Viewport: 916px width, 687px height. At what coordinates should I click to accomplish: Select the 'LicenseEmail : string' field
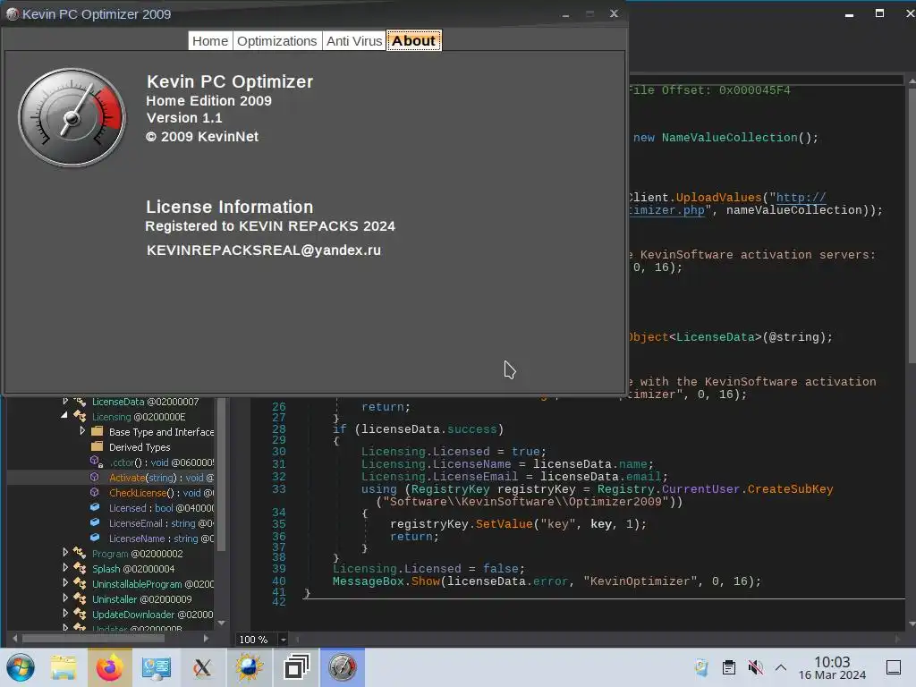coord(161,522)
